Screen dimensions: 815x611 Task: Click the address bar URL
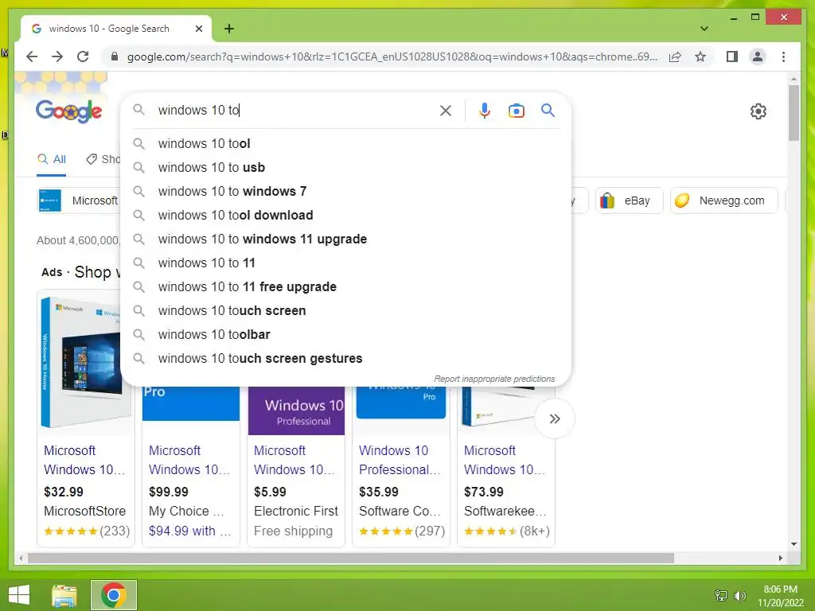(x=392, y=56)
